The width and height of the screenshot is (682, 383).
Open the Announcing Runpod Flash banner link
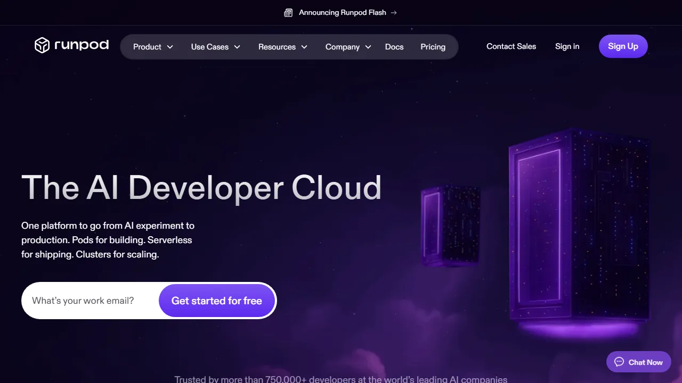click(340, 13)
